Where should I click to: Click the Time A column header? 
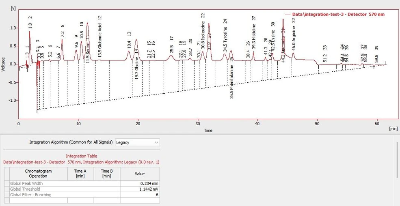(x=80, y=174)
